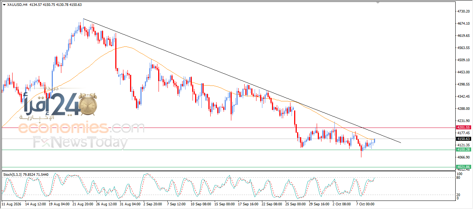
Task: Click 4231.90 on the price axis
Action: pyautogui.click(x=463, y=121)
